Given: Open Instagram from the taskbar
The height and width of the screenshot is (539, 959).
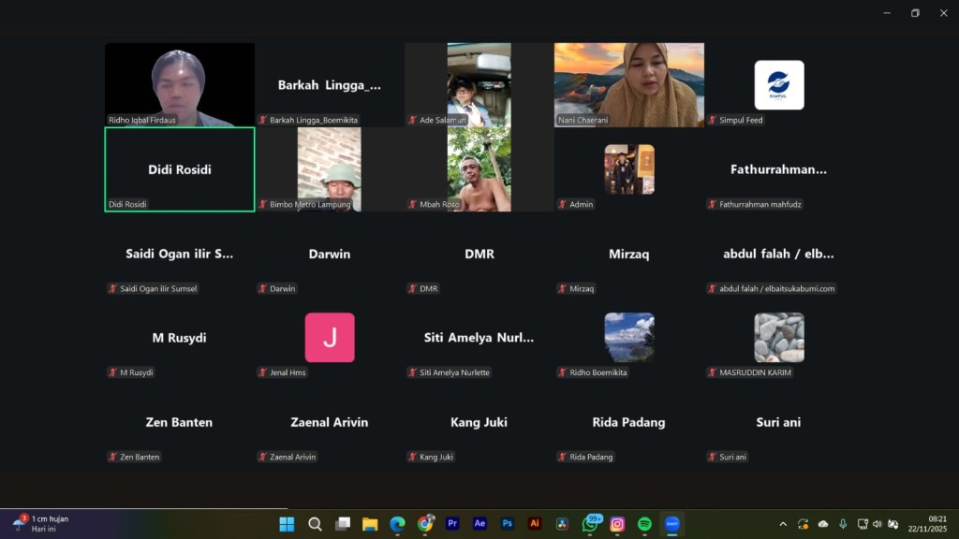Looking at the screenshot, I should click(x=617, y=524).
